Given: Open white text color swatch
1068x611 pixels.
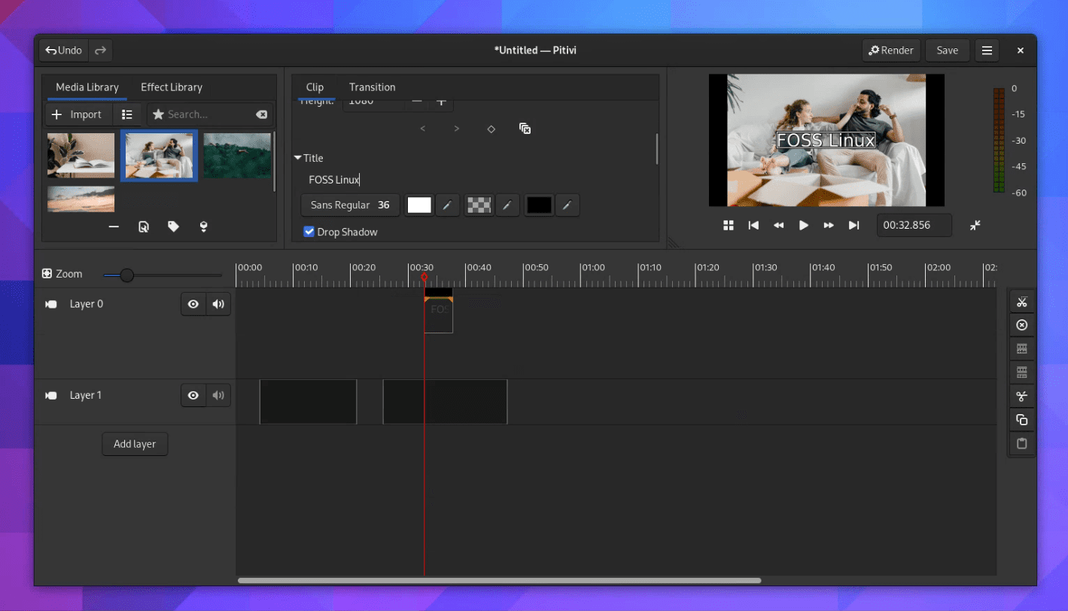Looking at the screenshot, I should (419, 205).
